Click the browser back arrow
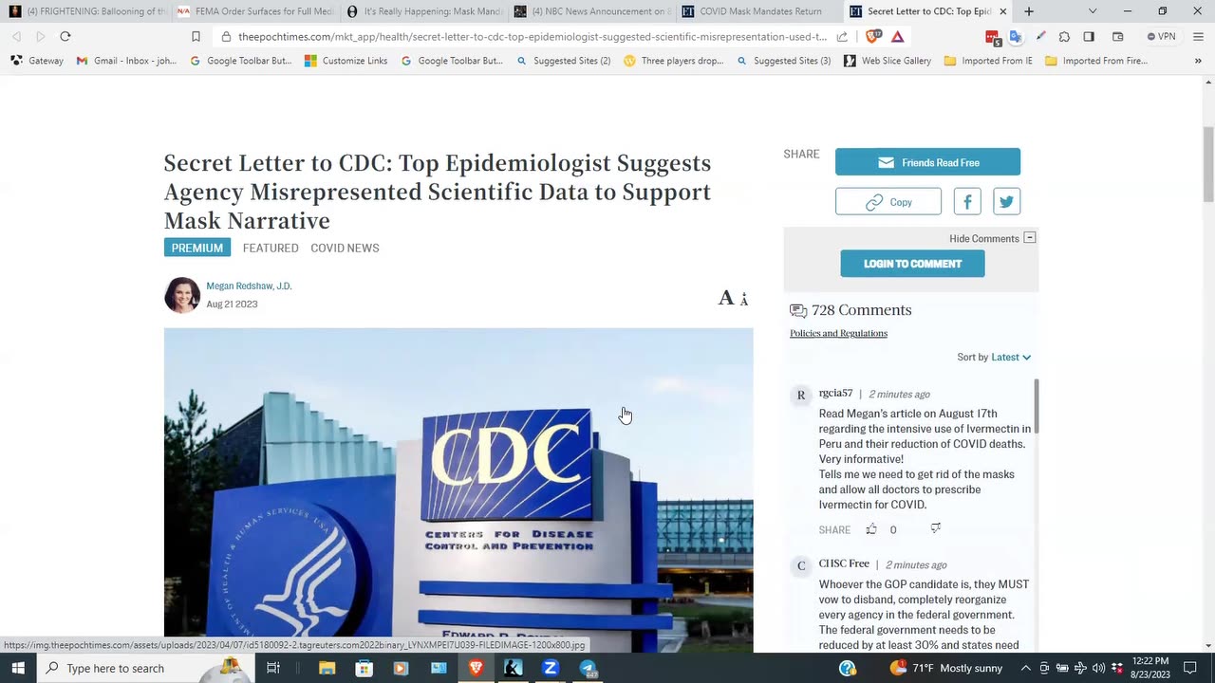This screenshot has height=683, width=1215. click(x=16, y=36)
